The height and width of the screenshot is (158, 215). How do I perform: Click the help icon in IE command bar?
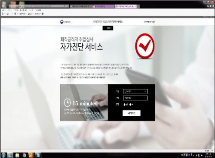pos(43,14)
